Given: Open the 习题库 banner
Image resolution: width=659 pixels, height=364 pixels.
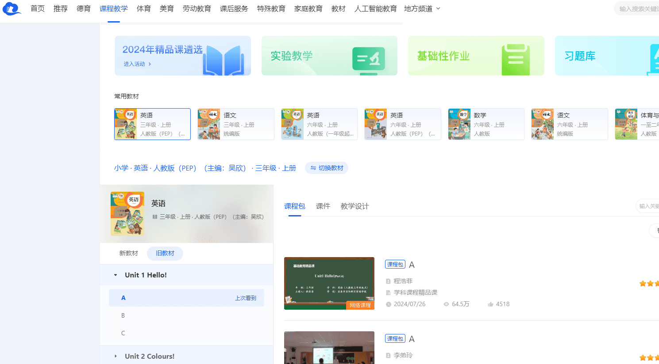Looking at the screenshot, I should [607, 56].
